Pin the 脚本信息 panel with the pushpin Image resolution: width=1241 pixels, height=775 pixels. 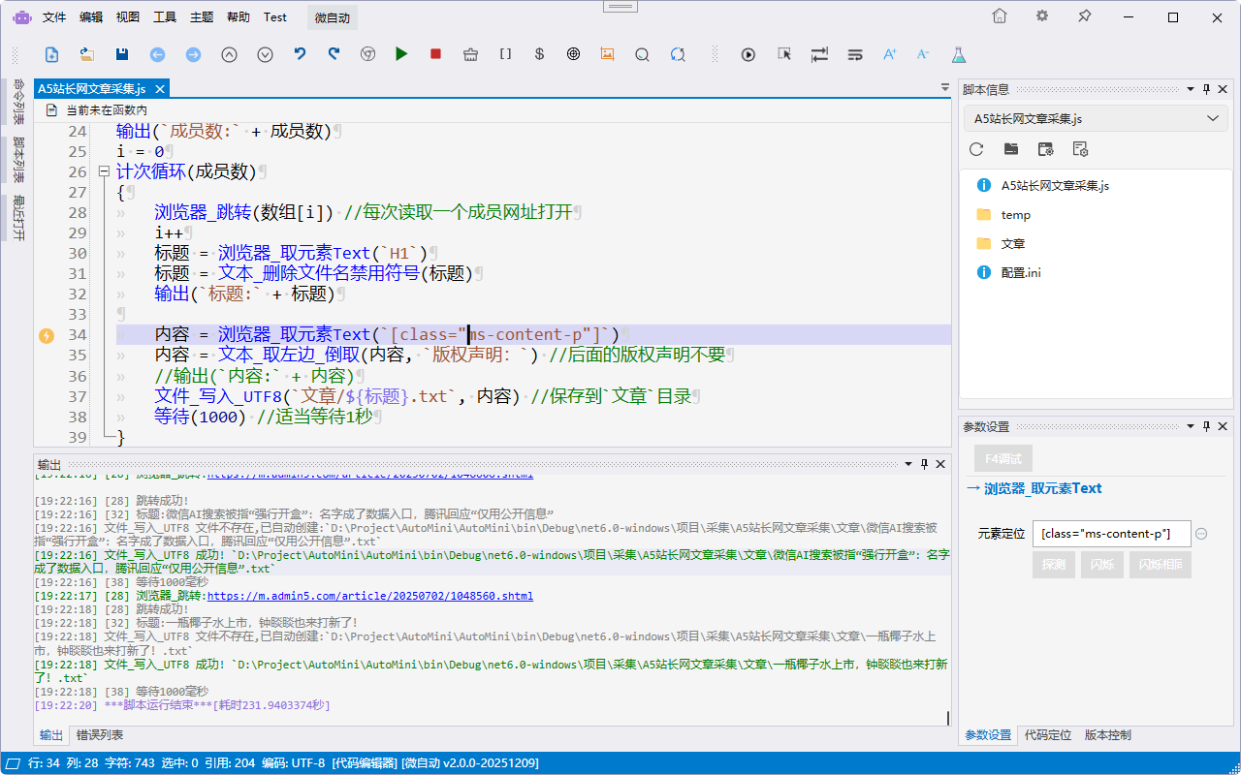tap(1207, 89)
